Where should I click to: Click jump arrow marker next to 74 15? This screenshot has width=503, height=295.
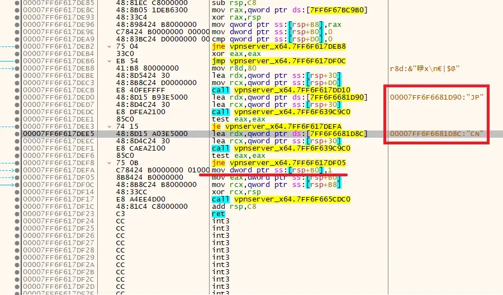(110, 127)
